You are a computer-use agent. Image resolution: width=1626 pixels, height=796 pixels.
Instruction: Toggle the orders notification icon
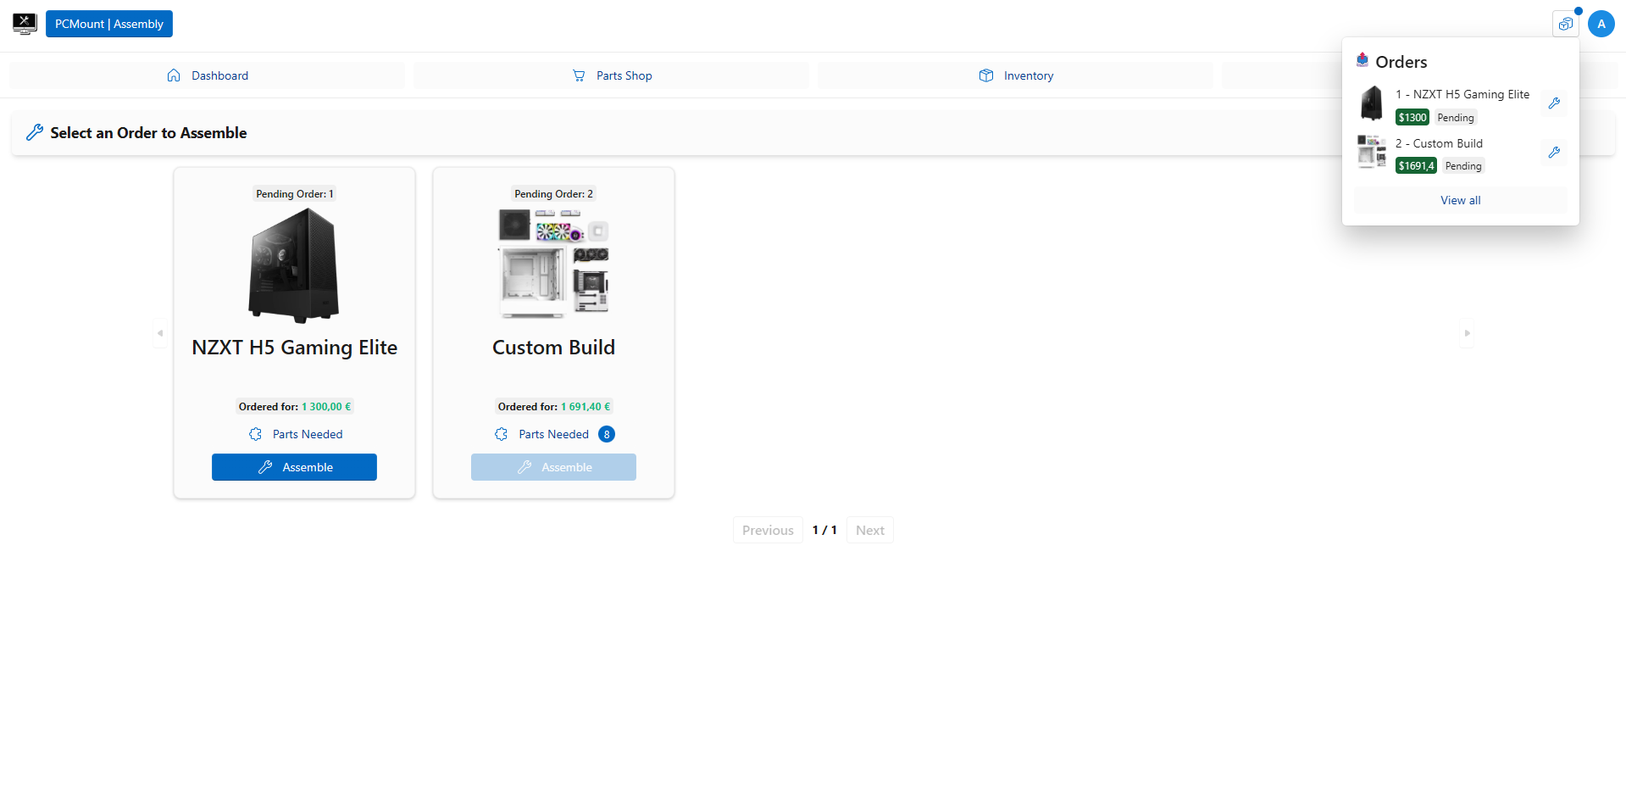pos(1565,24)
